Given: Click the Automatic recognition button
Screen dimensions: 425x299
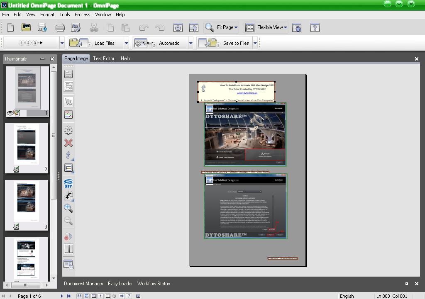Looking at the screenshot, I should 160,43.
